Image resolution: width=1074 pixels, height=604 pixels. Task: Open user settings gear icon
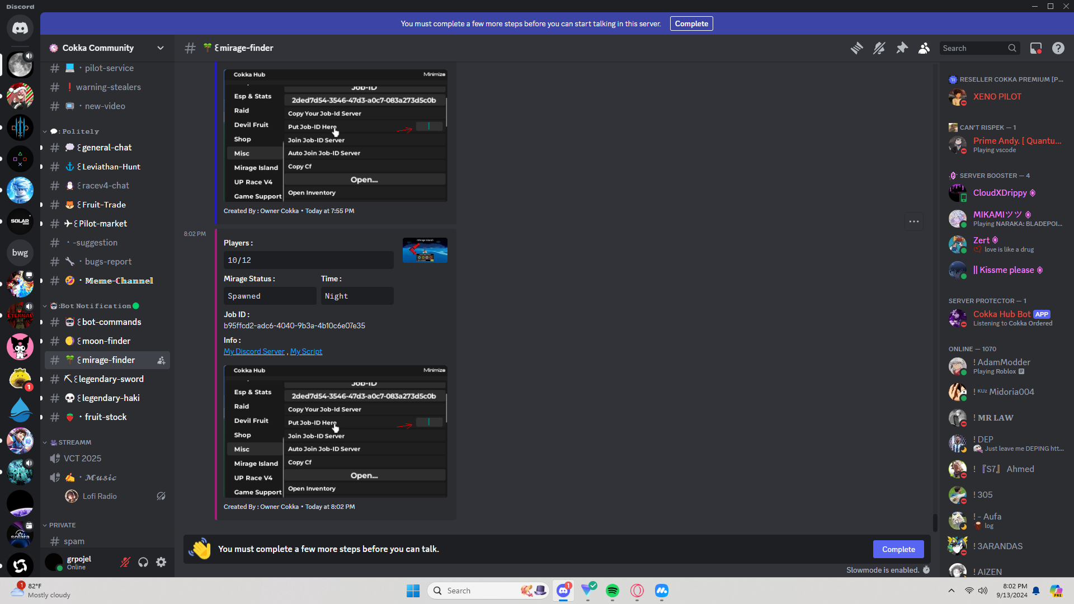tap(161, 562)
